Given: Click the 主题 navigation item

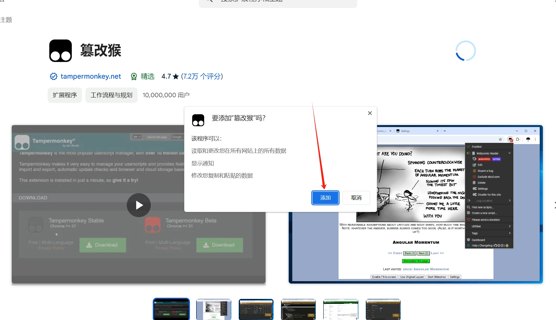Looking at the screenshot, I should [x=6, y=20].
